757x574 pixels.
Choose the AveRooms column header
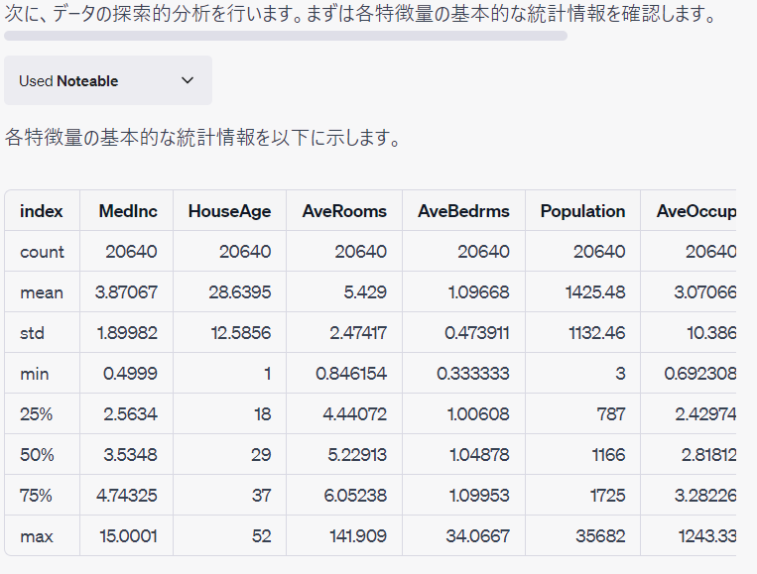(x=344, y=211)
